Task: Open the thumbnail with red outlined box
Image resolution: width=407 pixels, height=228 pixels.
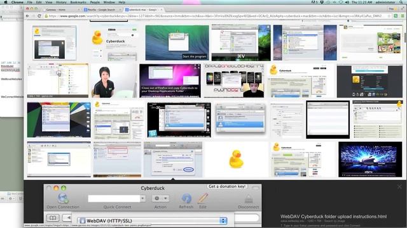Action: [117, 159]
